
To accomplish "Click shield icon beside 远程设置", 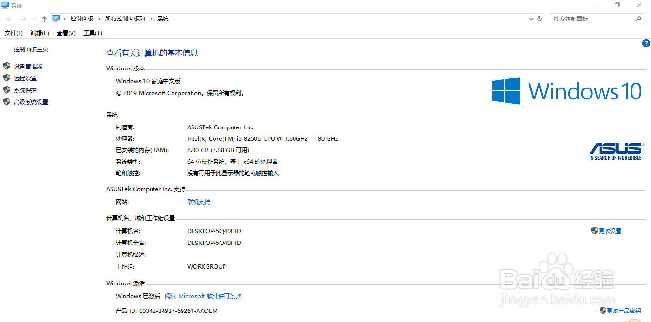I will coord(7,78).
